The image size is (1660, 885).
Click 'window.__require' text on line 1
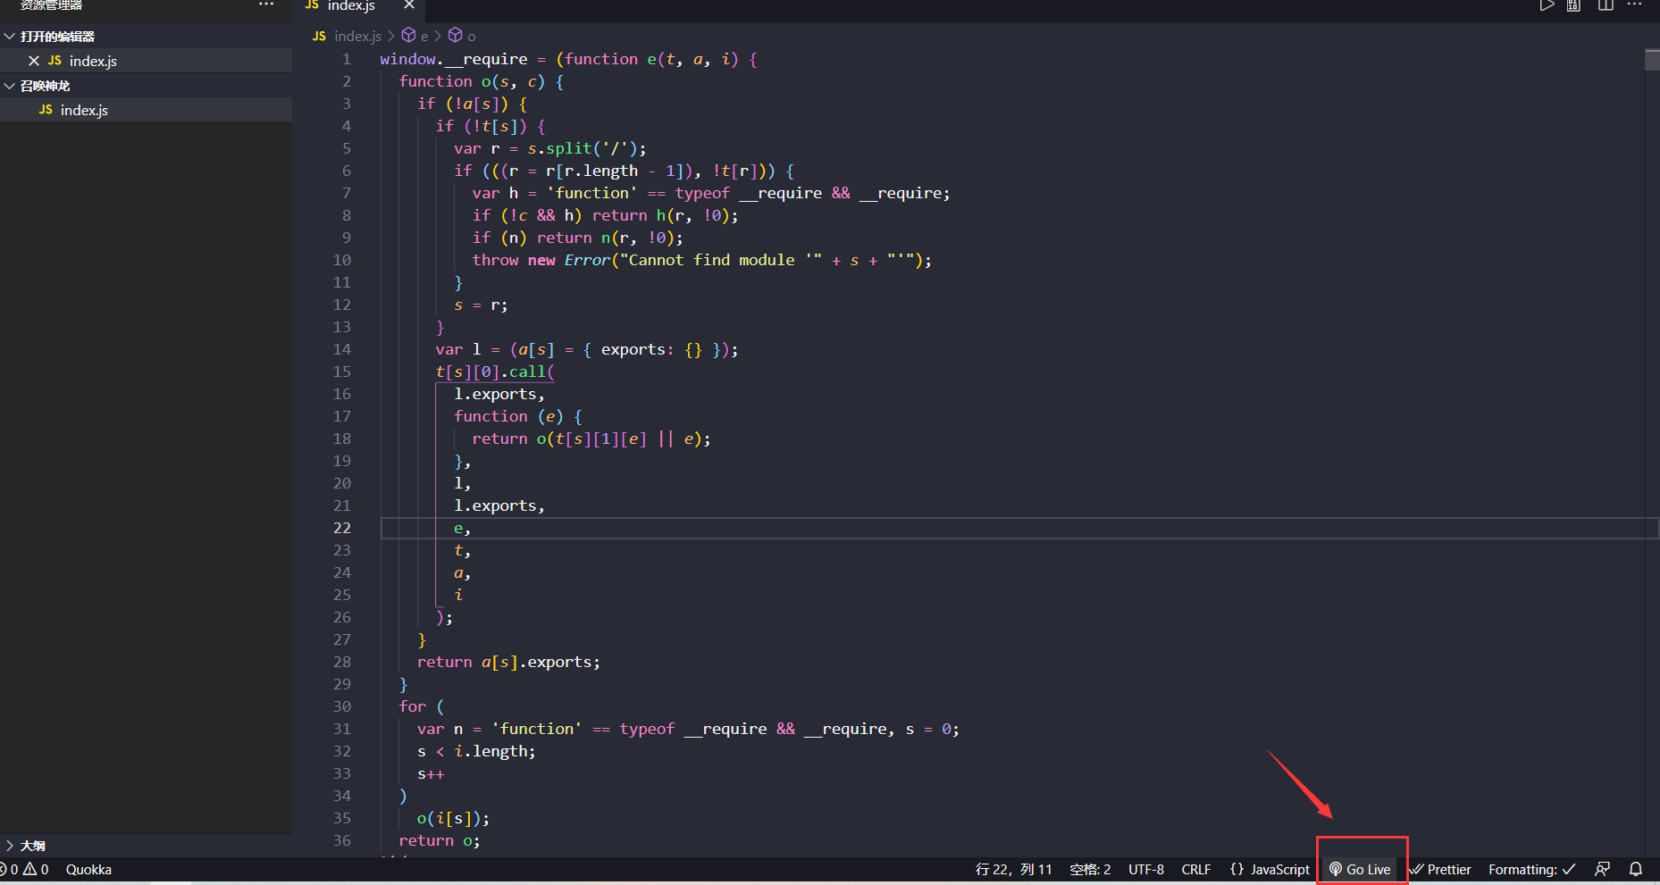[x=454, y=59]
